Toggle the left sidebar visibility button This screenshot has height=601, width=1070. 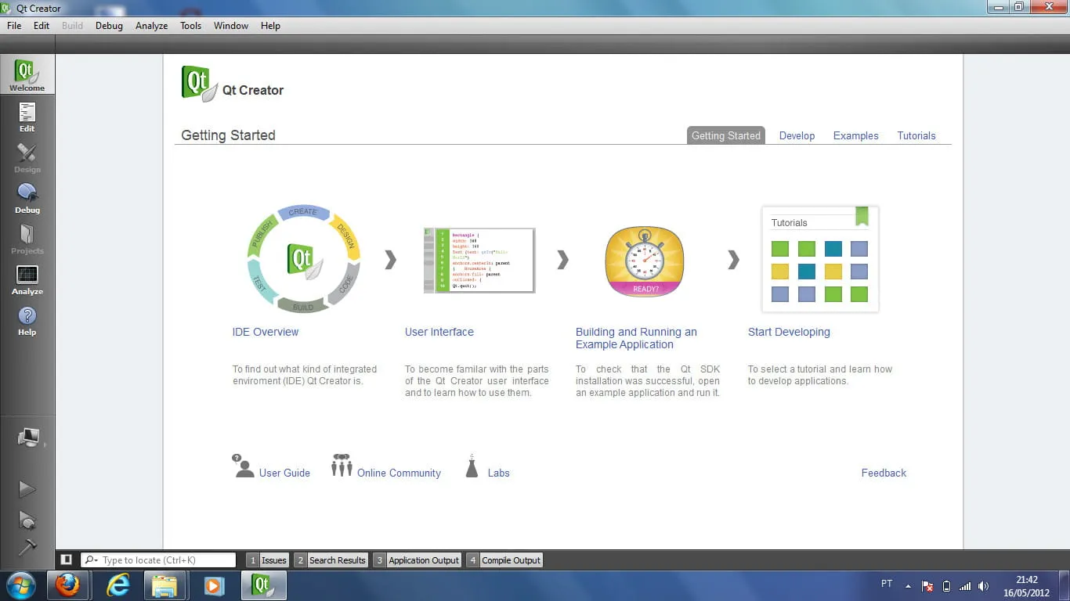67,560
